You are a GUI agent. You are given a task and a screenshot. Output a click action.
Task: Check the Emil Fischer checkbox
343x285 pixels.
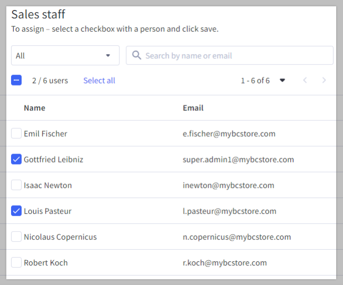pos(16,134)
